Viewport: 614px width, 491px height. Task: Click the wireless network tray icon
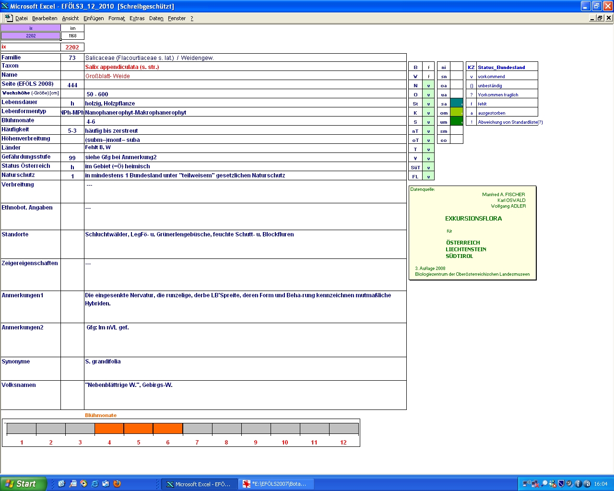tap(526, 484)
